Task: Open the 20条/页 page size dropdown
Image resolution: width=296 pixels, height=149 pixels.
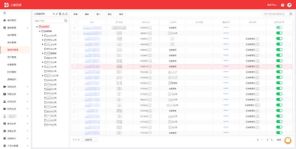Action: click(90, 140)
